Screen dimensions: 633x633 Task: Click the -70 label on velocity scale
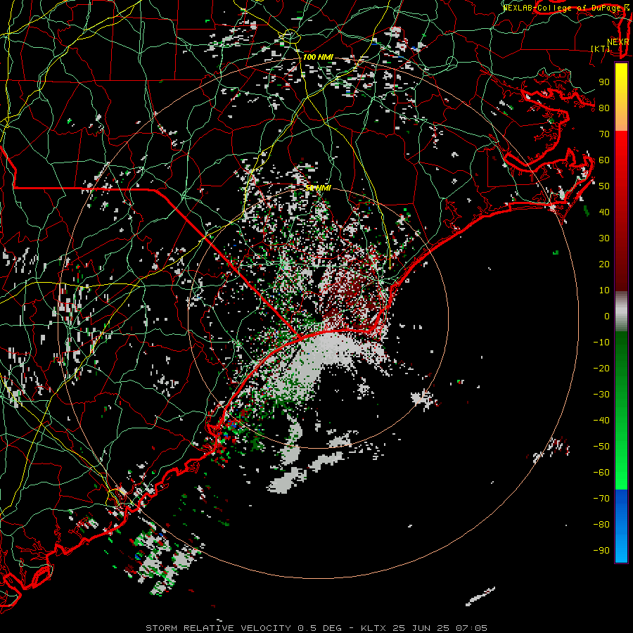point(601,498)
